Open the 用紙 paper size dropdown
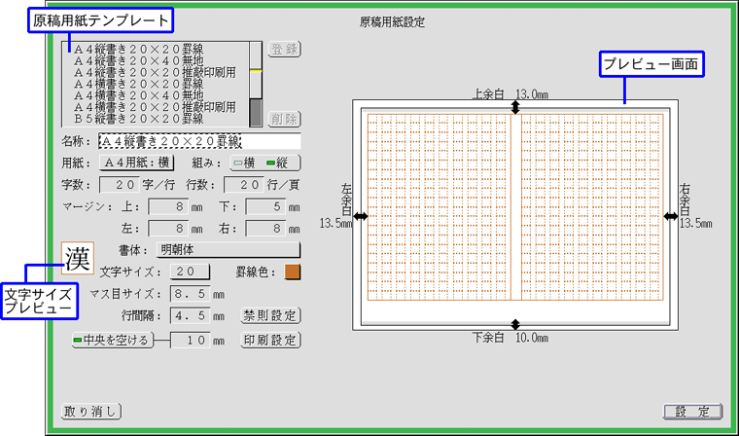This screenshot has height=436, width=739. tap(137, 163)
